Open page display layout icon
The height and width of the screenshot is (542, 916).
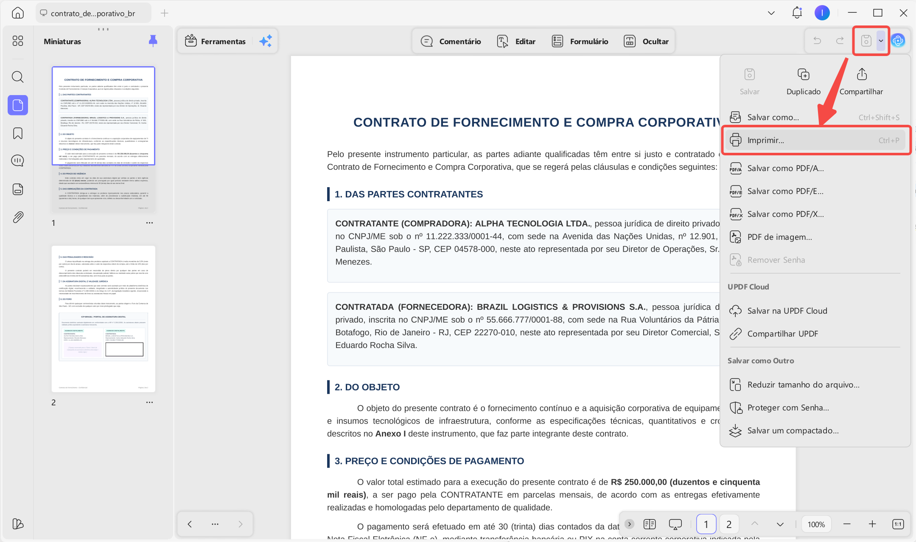(x=650, y=524)
